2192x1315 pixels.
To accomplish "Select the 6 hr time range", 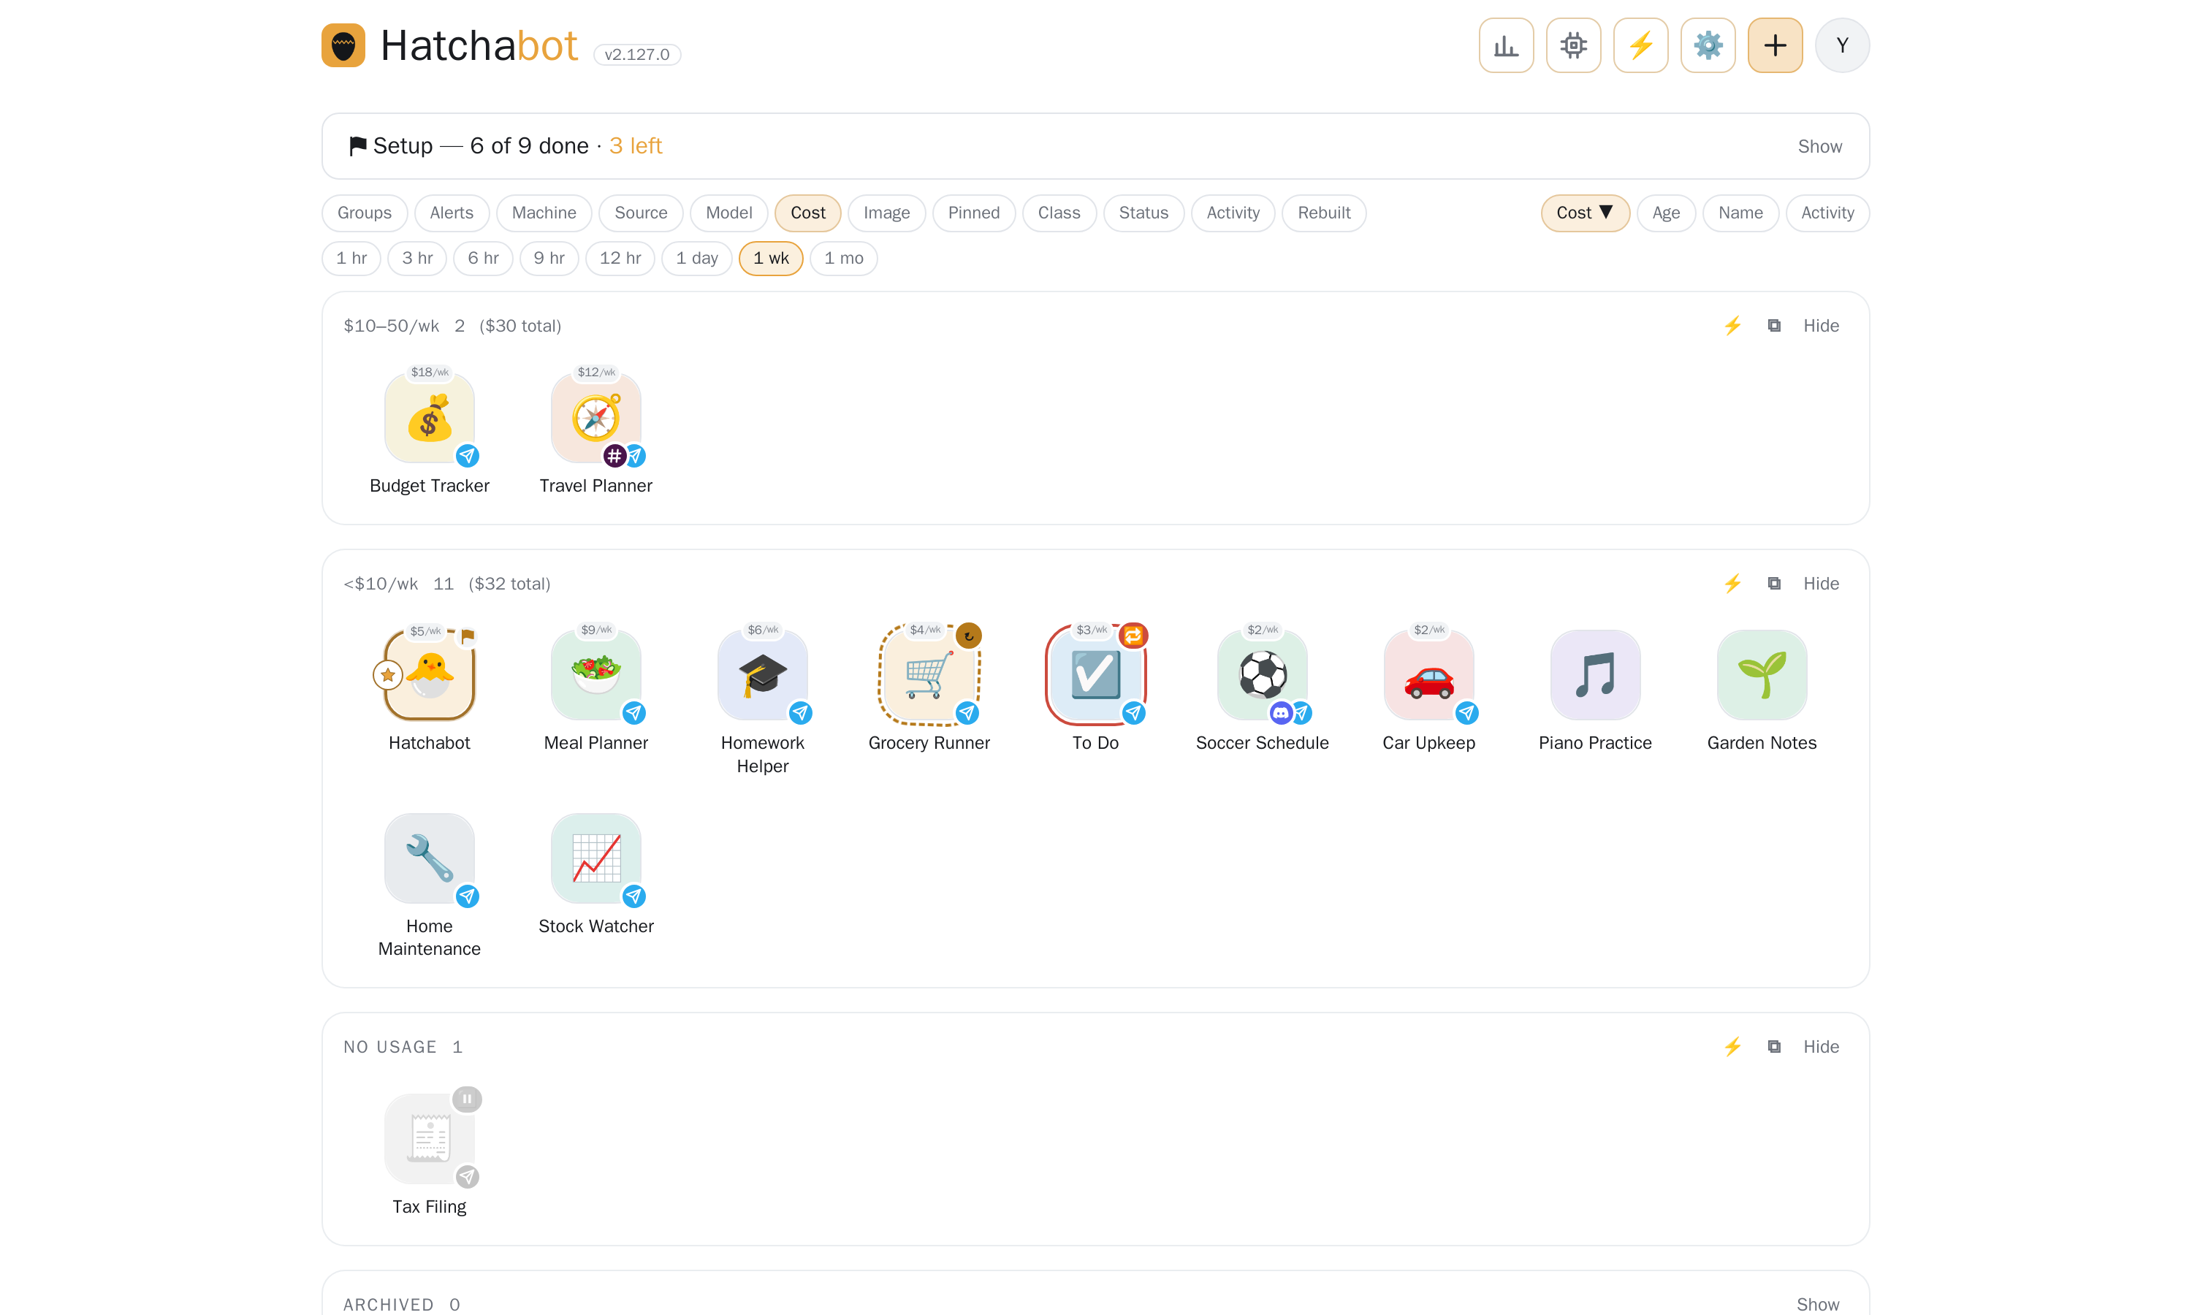I will pyautogui.click(x=483, y=258).
